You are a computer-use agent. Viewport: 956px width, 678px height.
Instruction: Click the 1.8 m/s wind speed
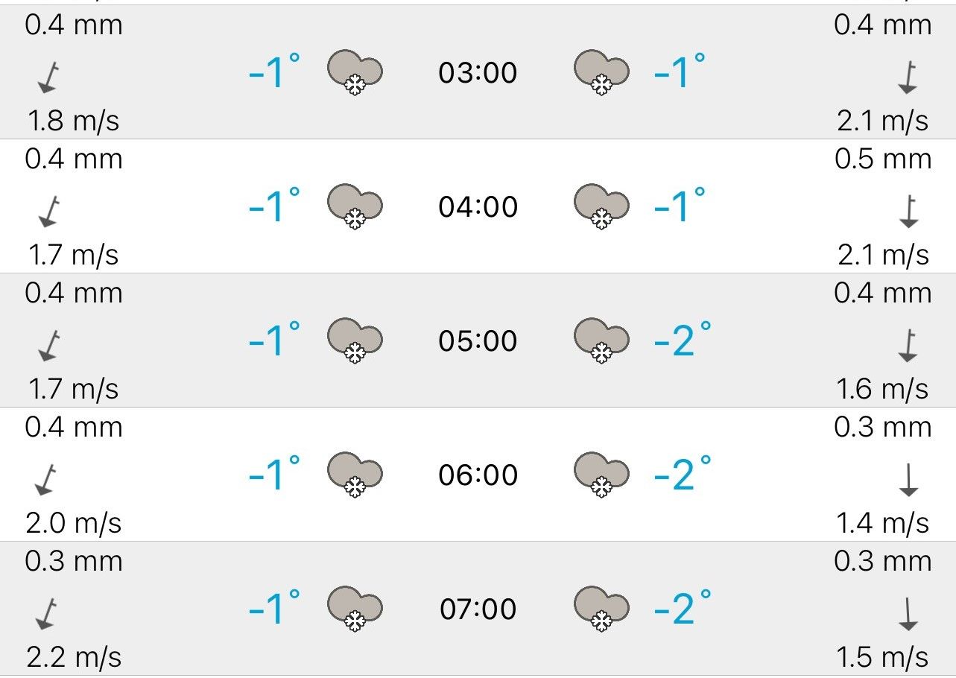(73, 121)
